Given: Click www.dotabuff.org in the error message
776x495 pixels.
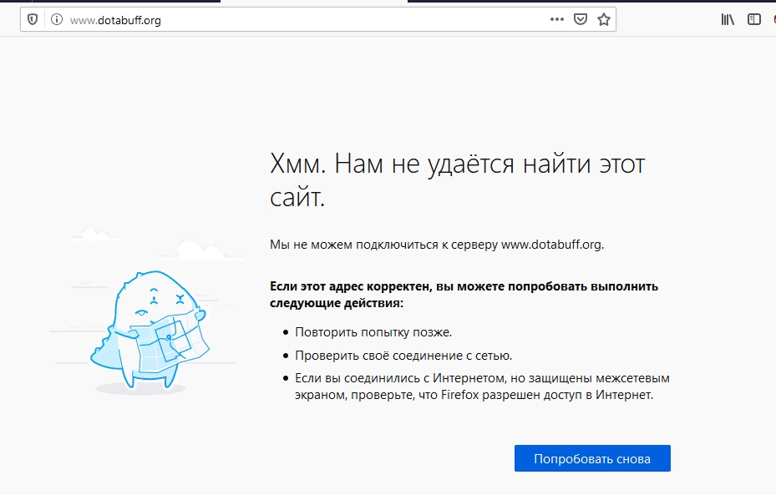Looking at the screenshot, I should pos(550,245).
